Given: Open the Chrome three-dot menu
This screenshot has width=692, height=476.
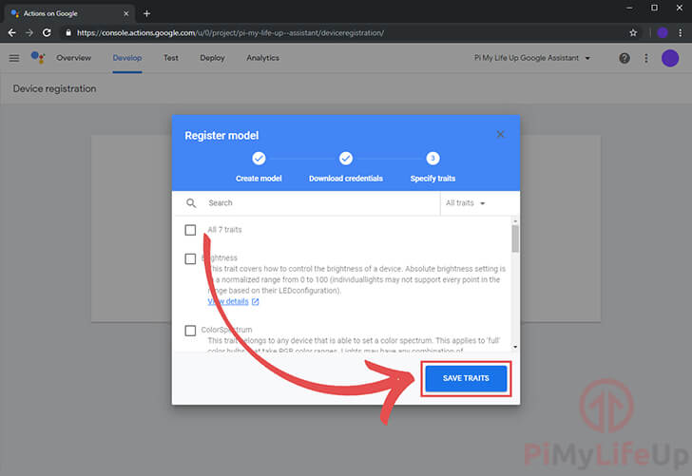Looking at the screenshot, I should (x=680, y=32).
